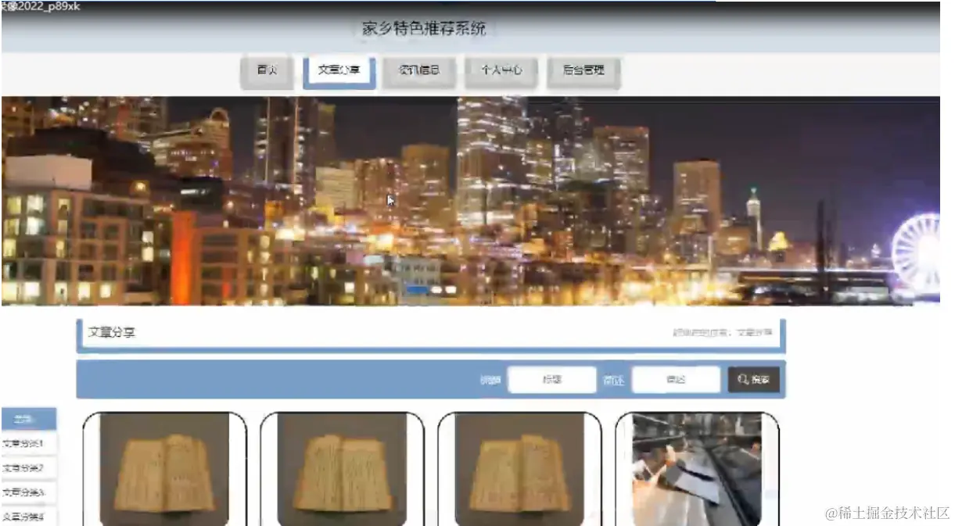Click the city night skyline banner
Viewport: 955px width, 526px height.
point(470,200)
